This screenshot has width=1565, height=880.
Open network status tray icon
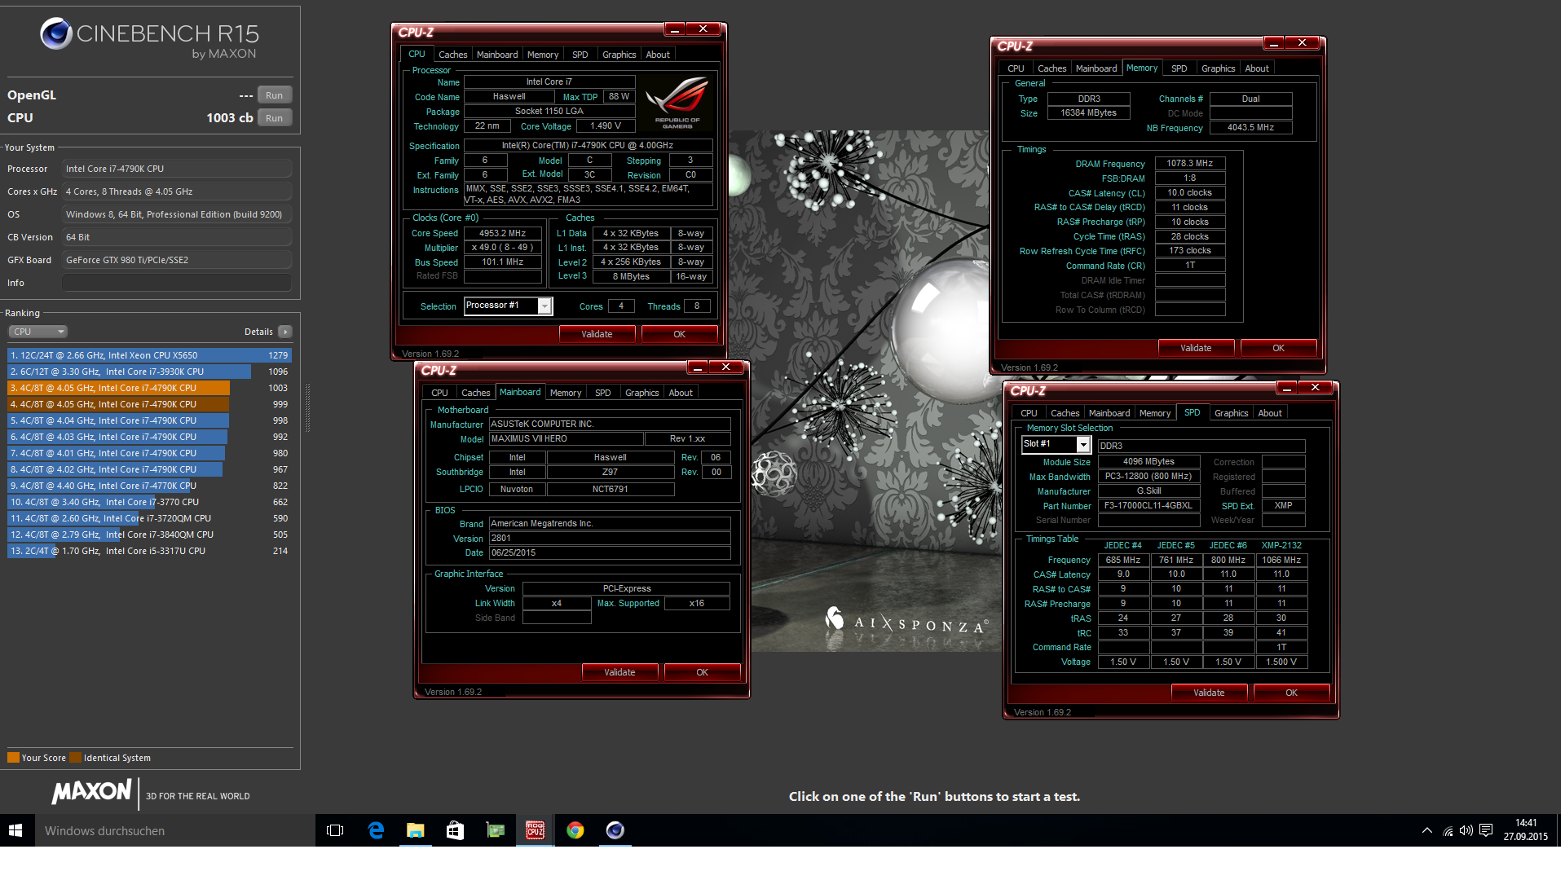coord(1448,830)
